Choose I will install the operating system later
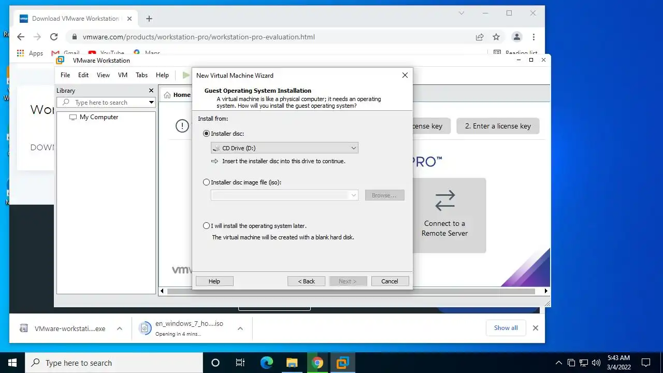The height and width of the screenshot is (373, 663). (207, 226)
